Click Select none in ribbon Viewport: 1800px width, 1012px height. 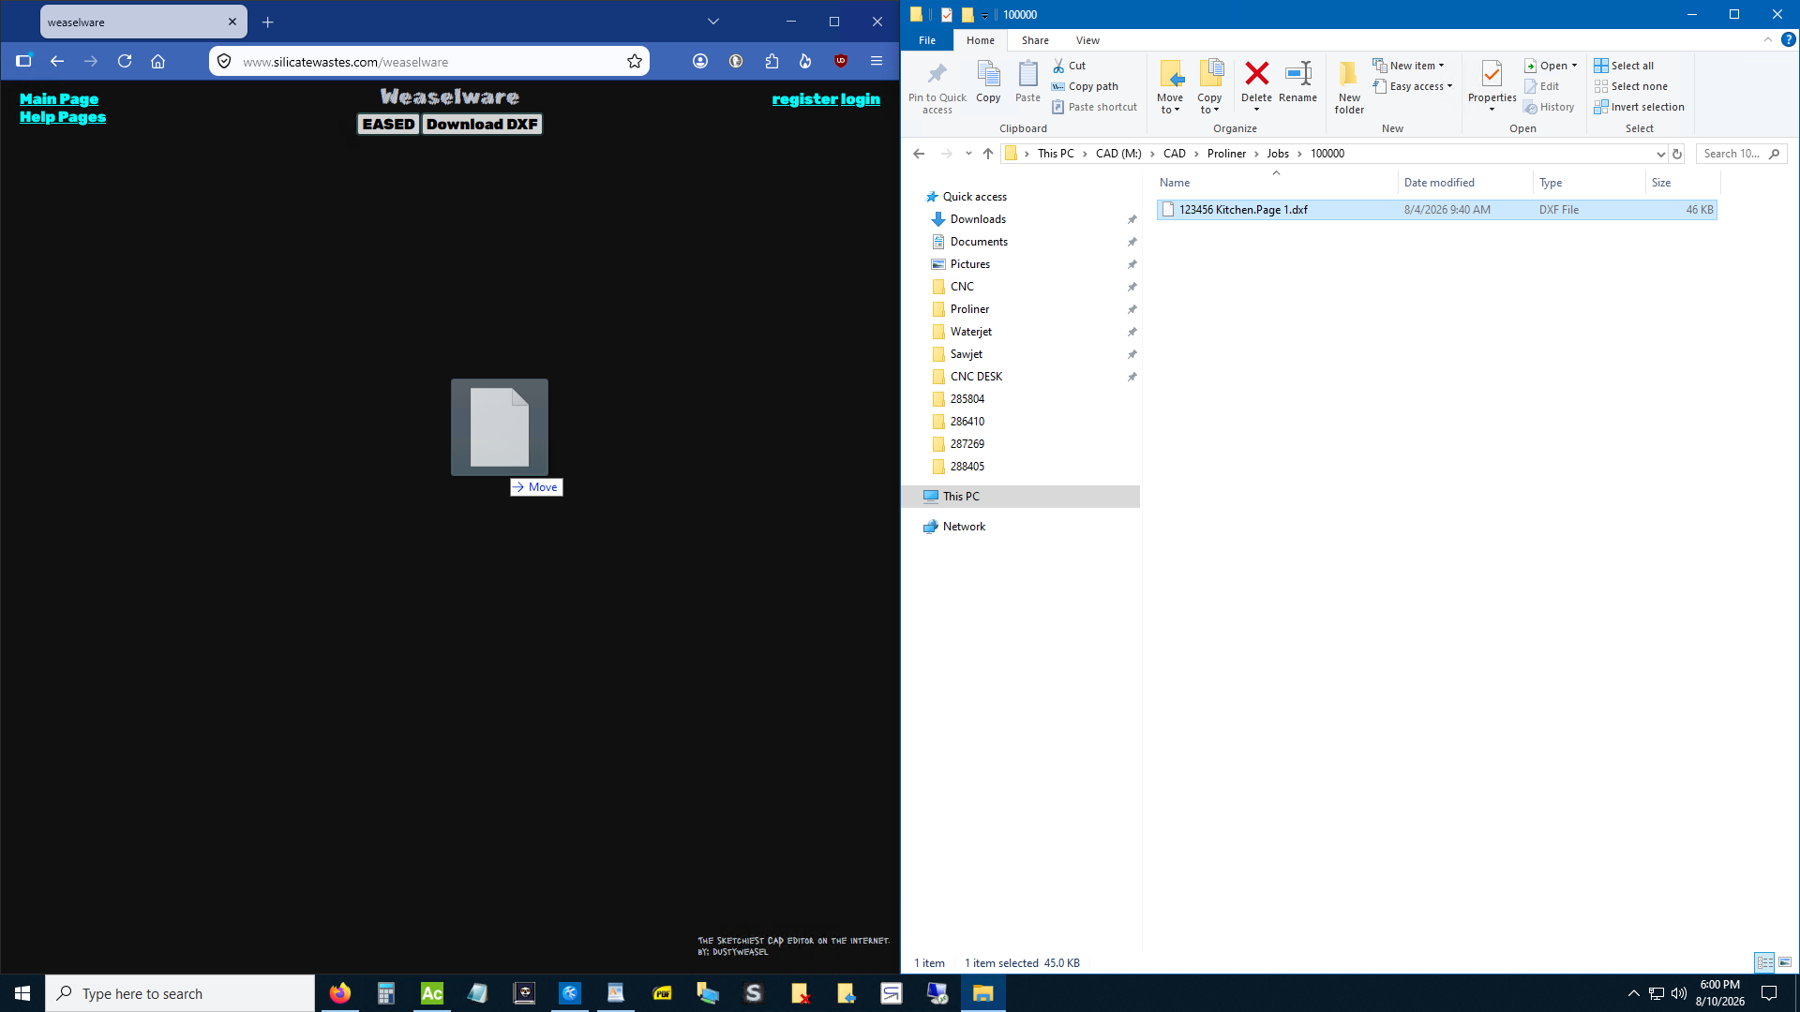click(x=1630, y=86)
